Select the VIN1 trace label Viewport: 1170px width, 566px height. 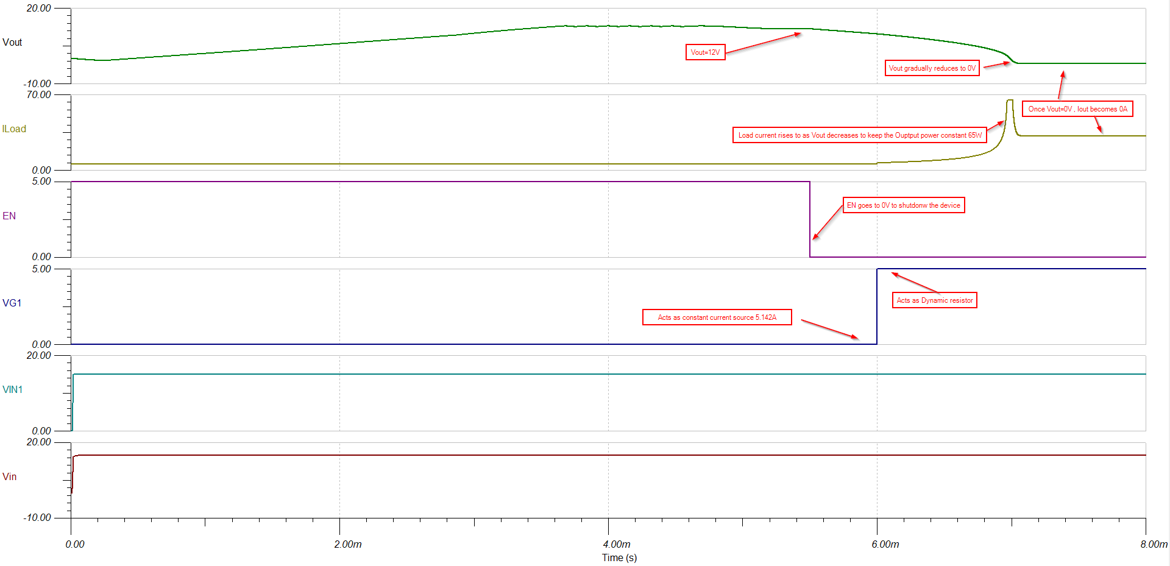(12, 389)
